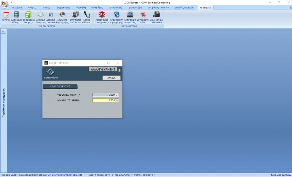Minimize the ΑΛΛΑΓΗ ΧΡΗΣΗΣ dialog
Image resolution: width=292 pixels, height=177 pixels.
click(99, 63)
